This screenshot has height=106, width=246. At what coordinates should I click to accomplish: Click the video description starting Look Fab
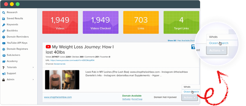pos(137,74)
